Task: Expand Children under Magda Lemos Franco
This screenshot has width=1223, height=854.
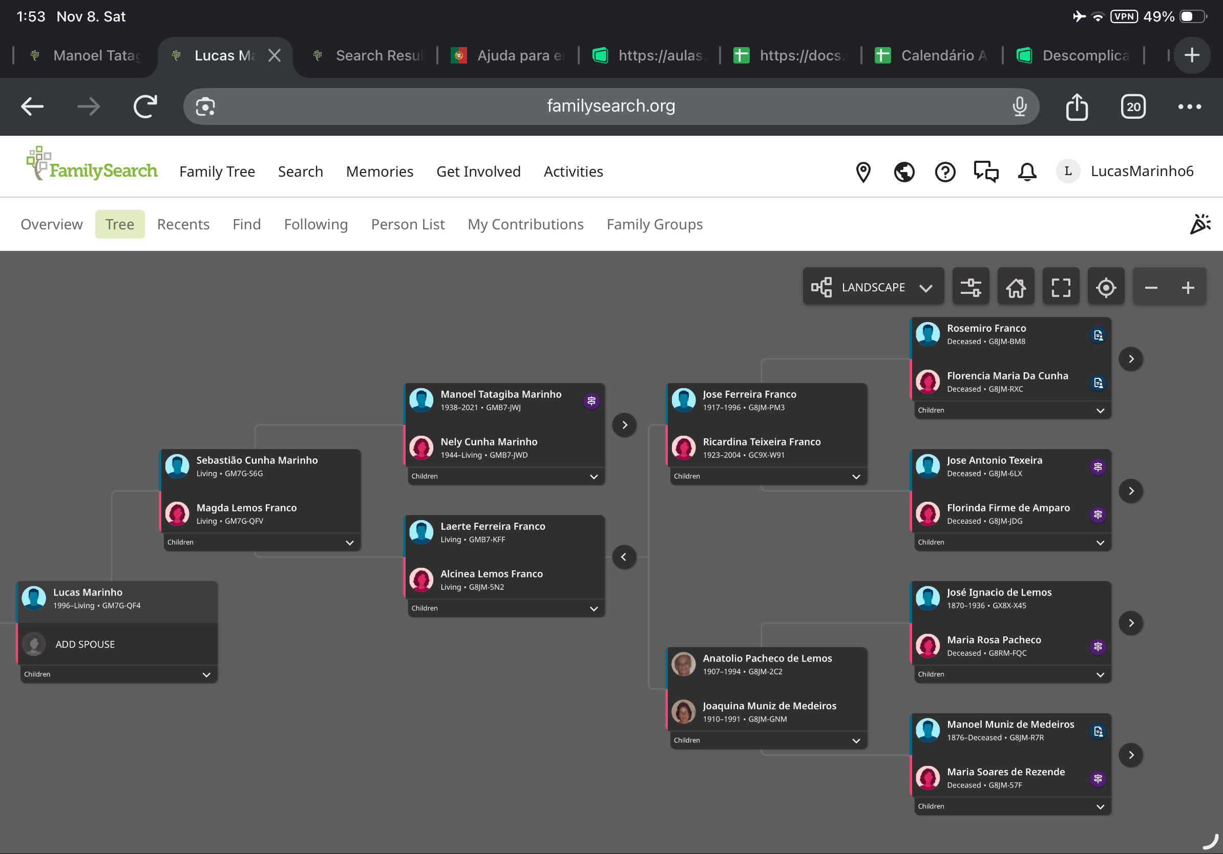Action: tap(349, 543)
